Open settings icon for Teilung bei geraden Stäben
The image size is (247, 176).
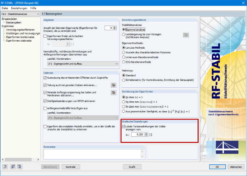[113, 85]
